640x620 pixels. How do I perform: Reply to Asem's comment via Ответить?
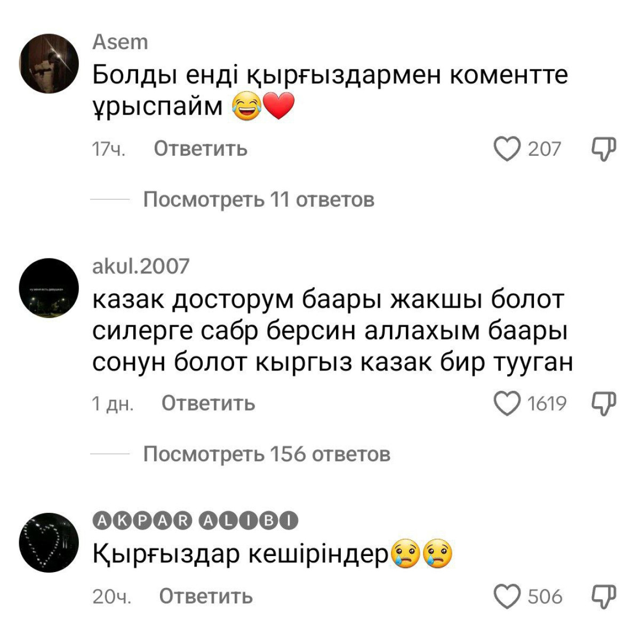[x=201, y=149]
